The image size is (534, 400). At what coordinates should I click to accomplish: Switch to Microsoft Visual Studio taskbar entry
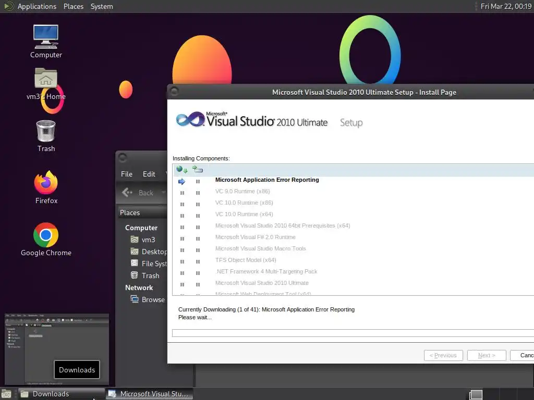150,394
